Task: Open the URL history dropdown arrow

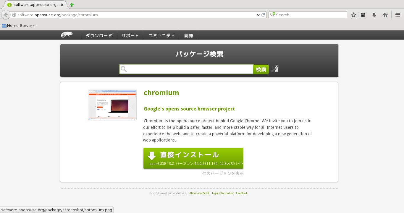Action: pos(258,15)
